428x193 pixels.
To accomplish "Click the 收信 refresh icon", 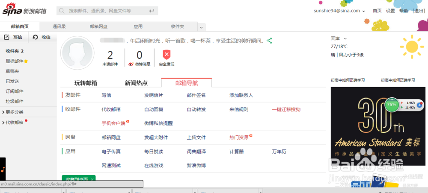I will point(35,37).
